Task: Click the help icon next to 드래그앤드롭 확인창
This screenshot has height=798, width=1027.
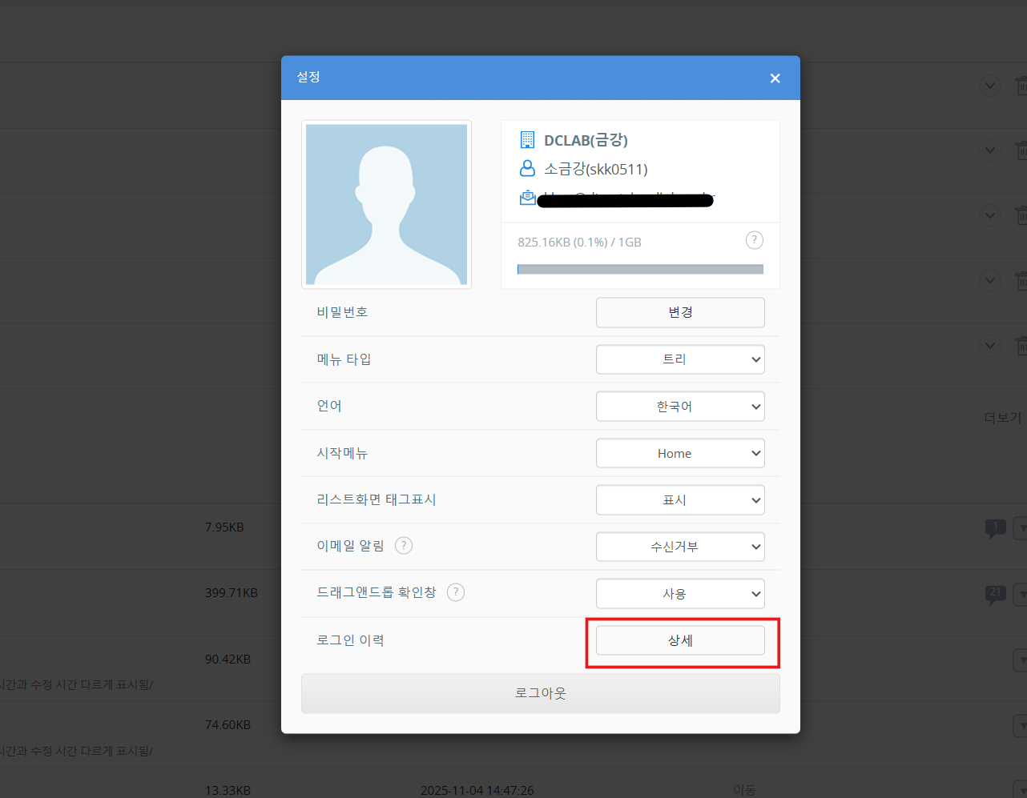Action: tap(456, 592)
